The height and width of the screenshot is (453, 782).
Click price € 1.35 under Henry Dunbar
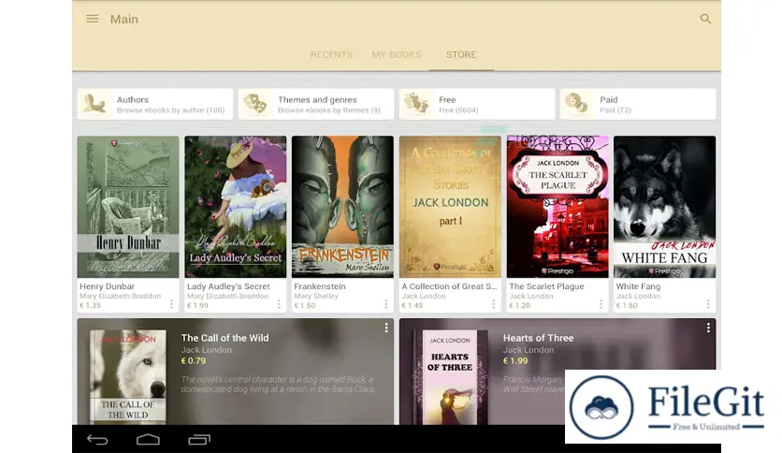(x=91, y=305)
